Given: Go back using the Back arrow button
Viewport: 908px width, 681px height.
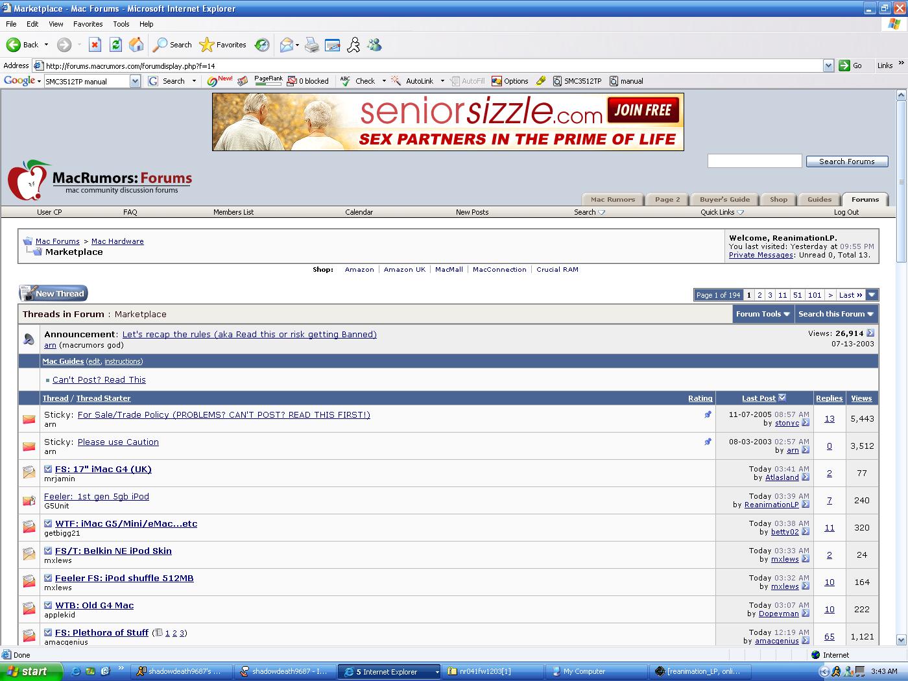Looking at the screenshot, I should click(x=22, y=45).
